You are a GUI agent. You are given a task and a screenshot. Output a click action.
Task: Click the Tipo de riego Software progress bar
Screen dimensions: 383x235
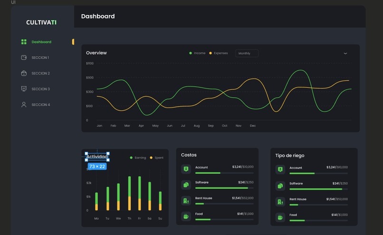click(318, 189)
